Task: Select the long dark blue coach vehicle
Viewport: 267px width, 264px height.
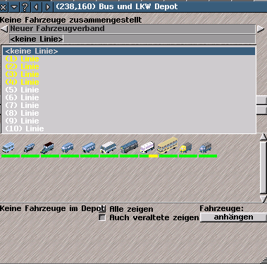Action: pyautogui.click(x=129, y=146)
